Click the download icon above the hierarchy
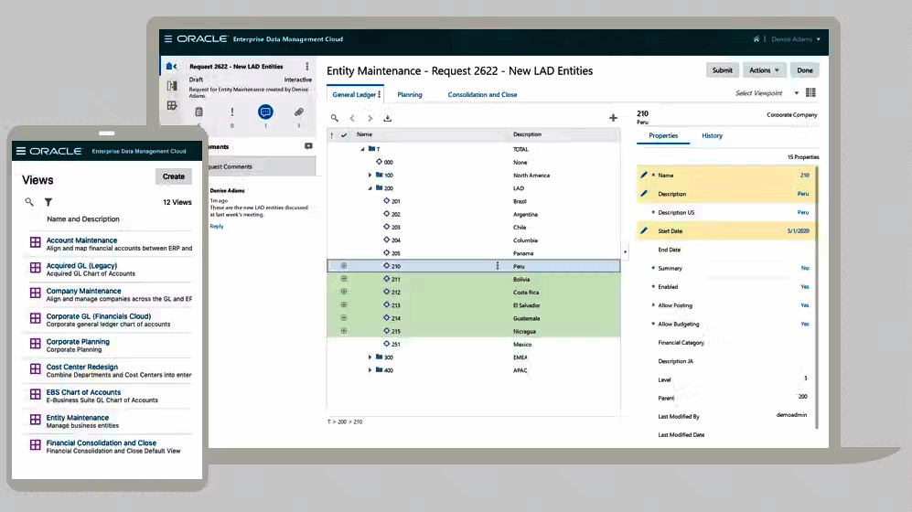This screenshot has width=912, height=512. tap(388, 118)
